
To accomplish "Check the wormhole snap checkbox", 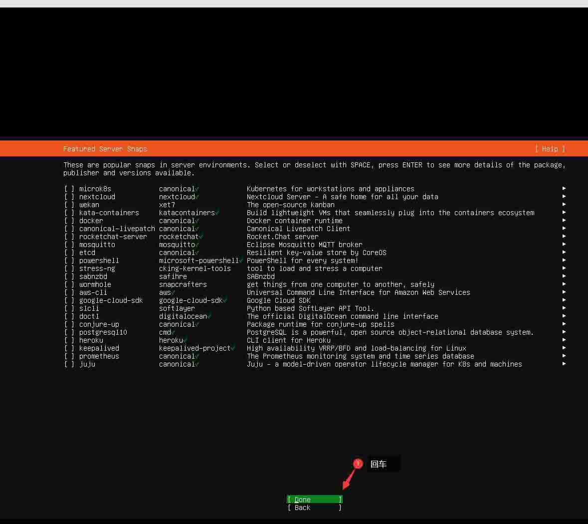I will pos(69,284).
